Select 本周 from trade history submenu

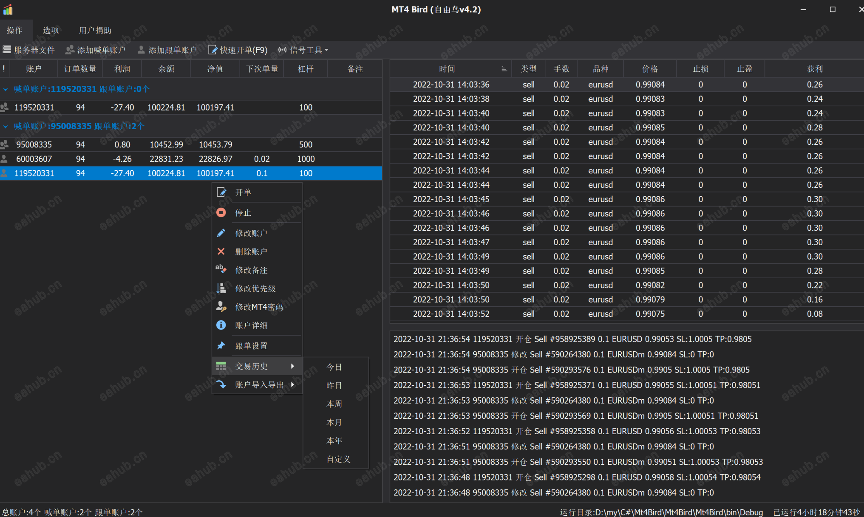point(334,404)
